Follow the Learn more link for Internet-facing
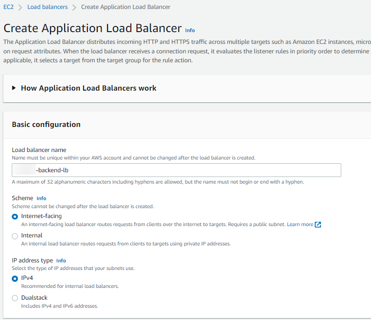Screen dimensions: 371x320 point(300,225)
